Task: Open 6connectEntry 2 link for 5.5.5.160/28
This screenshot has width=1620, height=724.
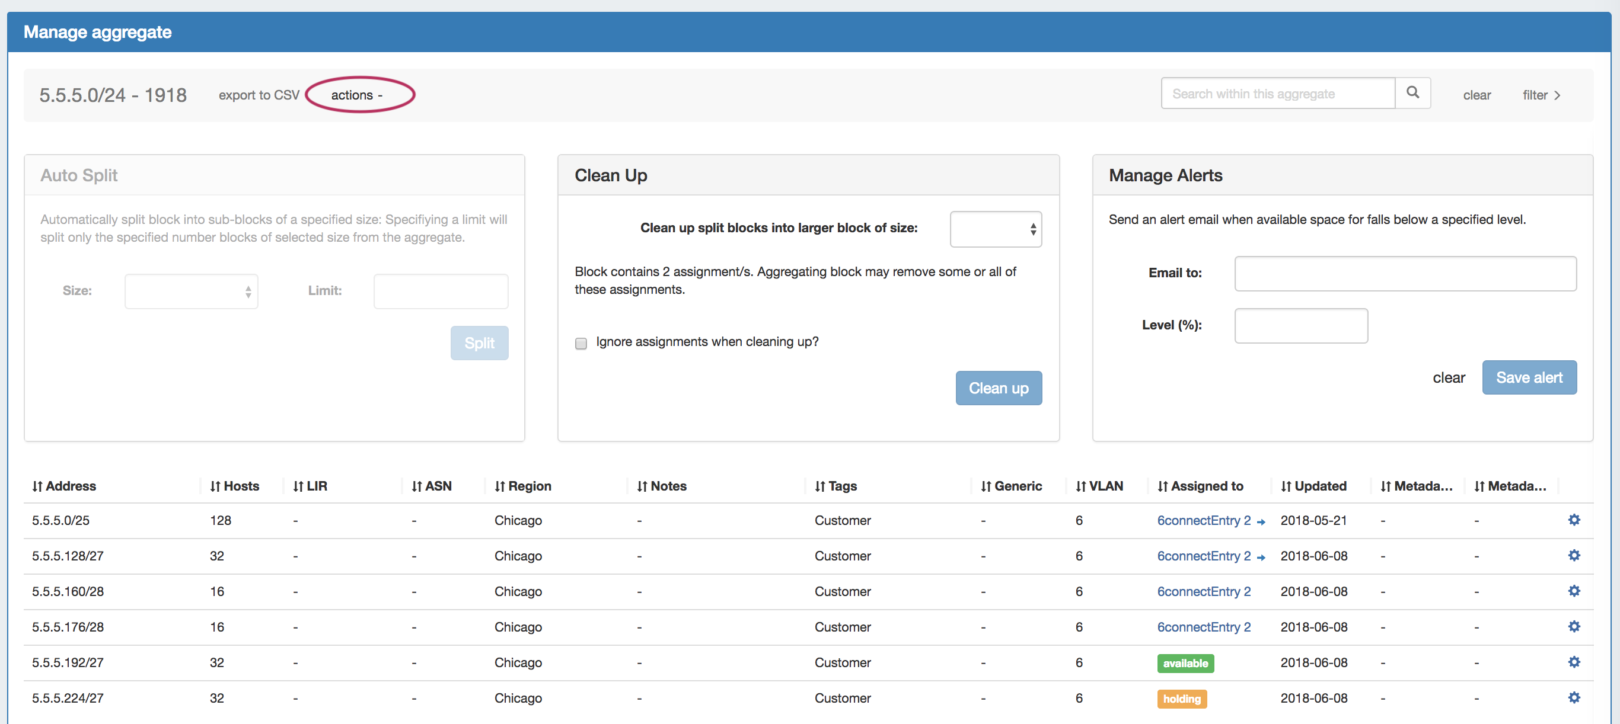Action: pos(1203,591)
